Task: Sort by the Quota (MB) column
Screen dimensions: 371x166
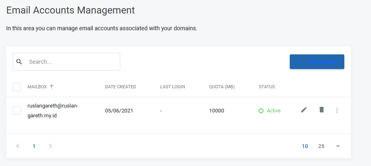Action: [222, 87]
